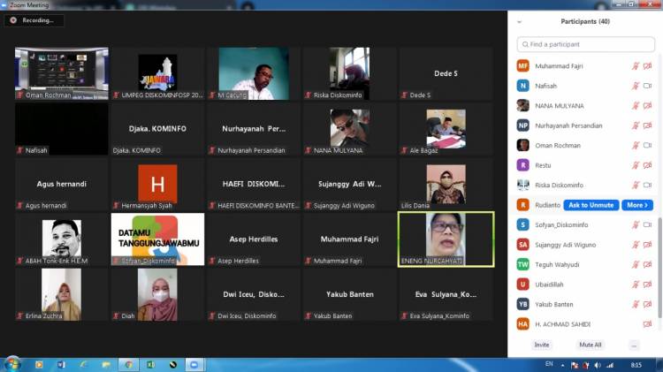Click the Mute All button
Screen dimensions: 663x372
coord(590,345)
